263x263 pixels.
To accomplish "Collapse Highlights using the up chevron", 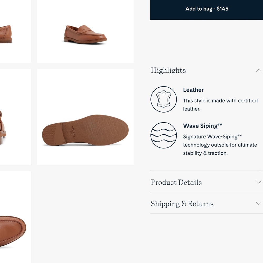I will click(259, 70).
